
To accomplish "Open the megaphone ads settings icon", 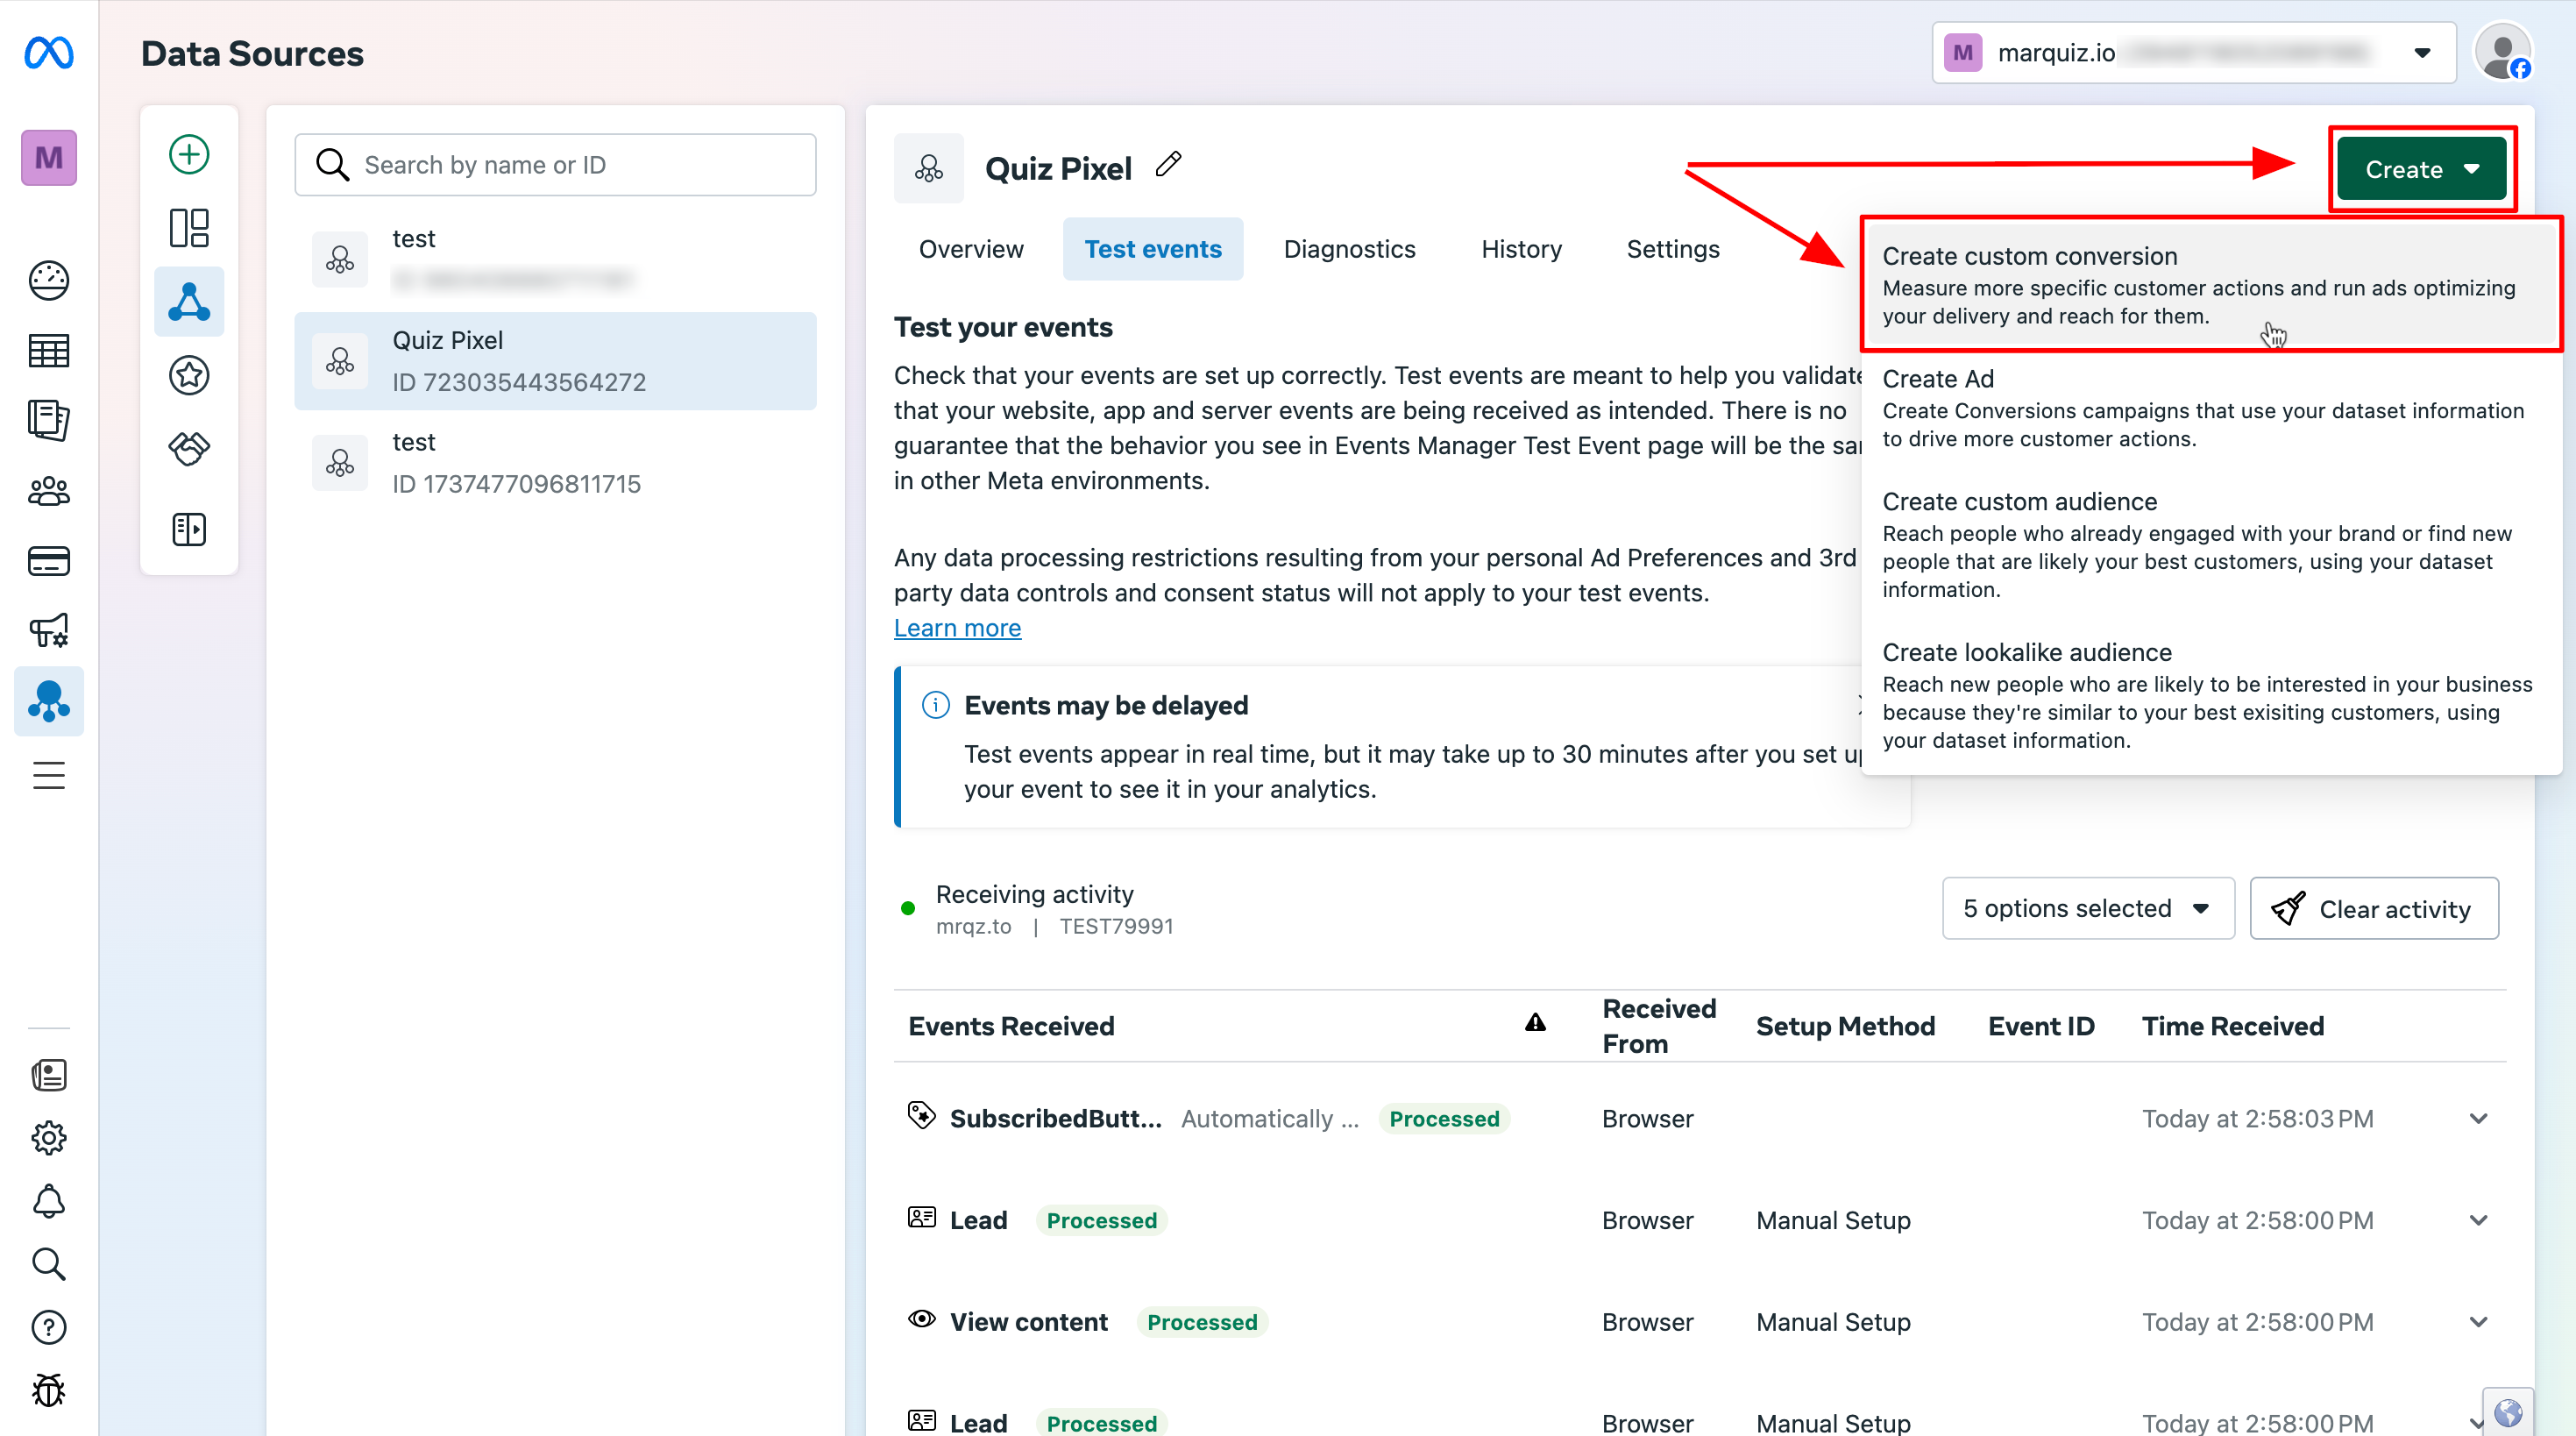I will point(48,631).
